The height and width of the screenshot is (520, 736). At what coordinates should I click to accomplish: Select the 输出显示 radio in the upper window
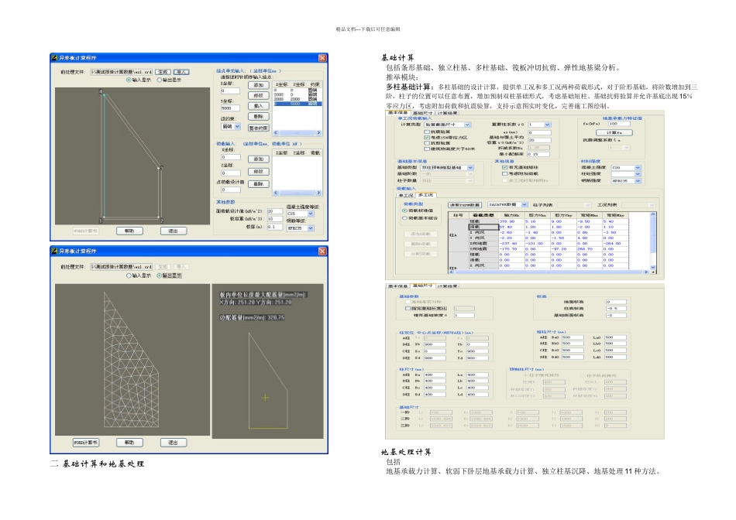tap(159, 79)
